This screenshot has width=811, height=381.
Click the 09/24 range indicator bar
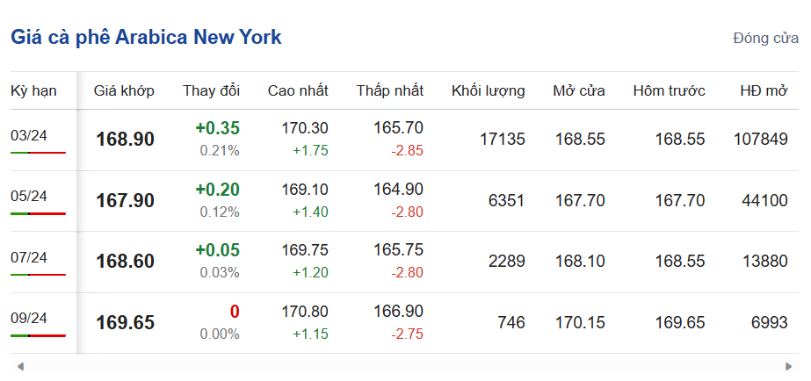click(x=38, y=335)
